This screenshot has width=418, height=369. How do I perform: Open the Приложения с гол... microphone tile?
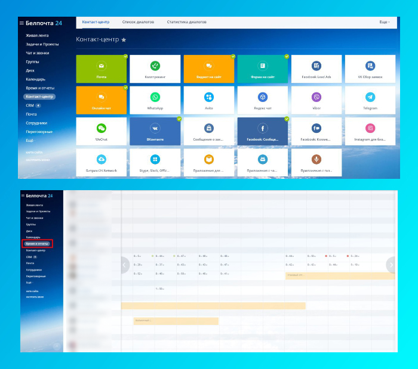[x=316, y=163]
